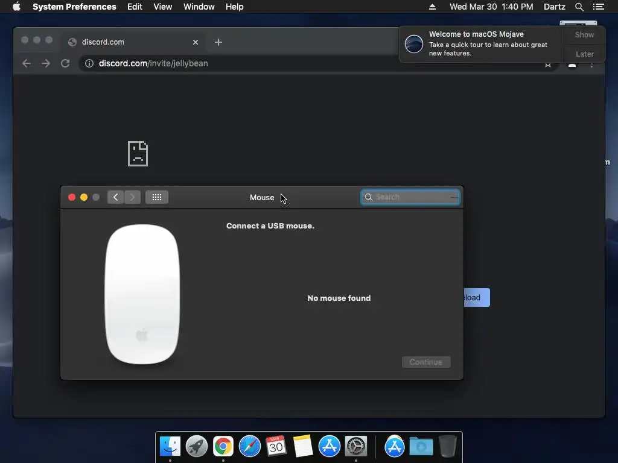Open Calendar from the Dock
Viewport: 618px width, 463px height.
tap(276, 446)
